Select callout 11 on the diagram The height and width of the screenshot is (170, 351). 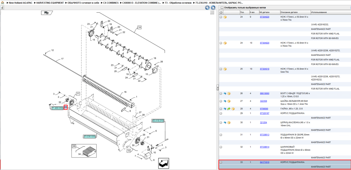78,93
